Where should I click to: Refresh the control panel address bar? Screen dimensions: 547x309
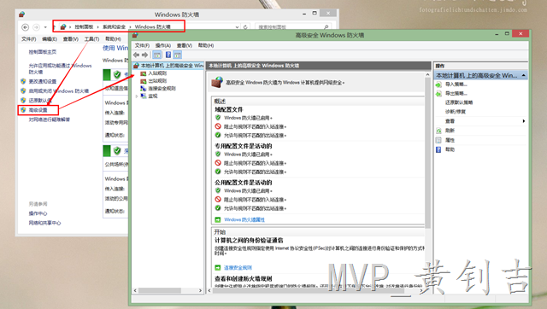[x=245, y=27]
